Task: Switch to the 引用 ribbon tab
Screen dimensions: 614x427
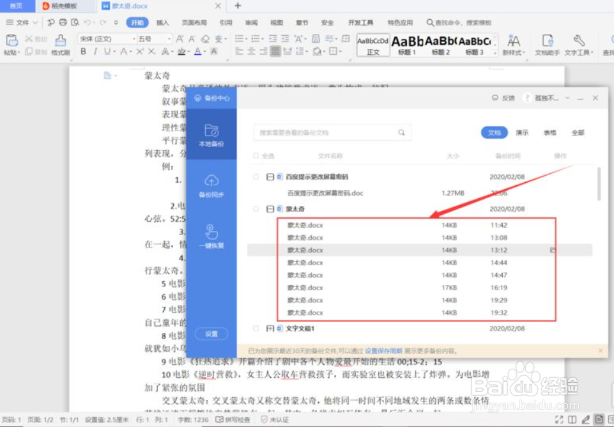Action: point(226,23)
